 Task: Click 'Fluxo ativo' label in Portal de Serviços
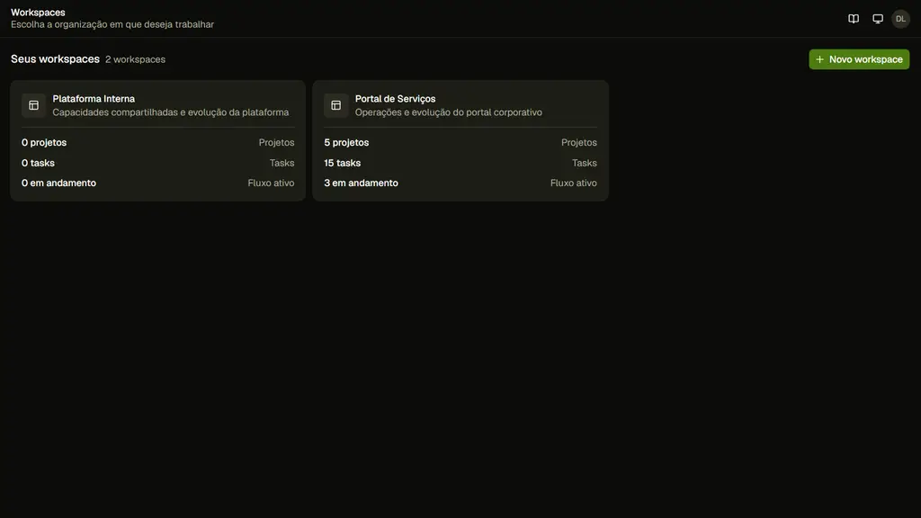[573, 183]
